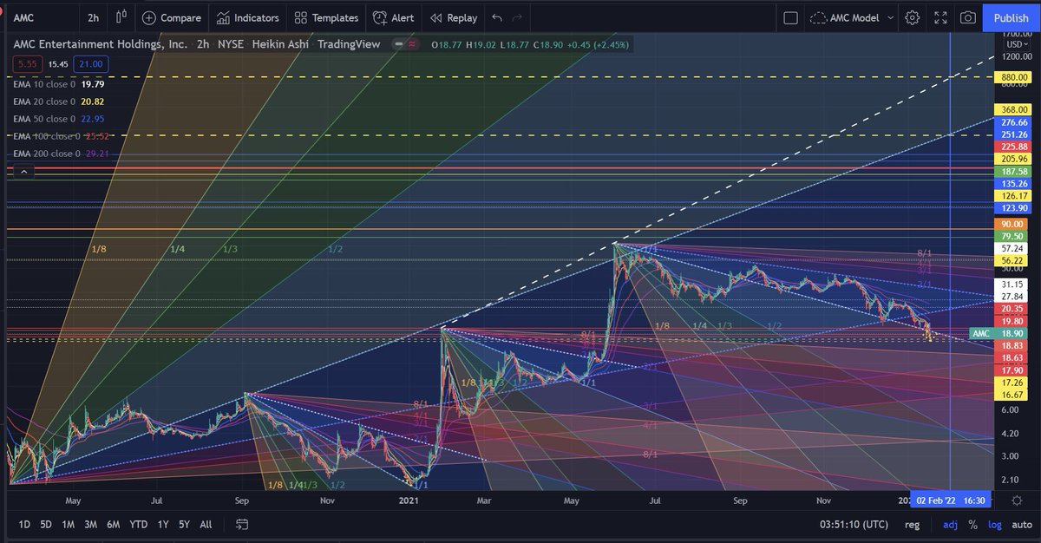Click the 21.00 blue price box
The height and width of the screenshot is (543, 1041).
90,64
